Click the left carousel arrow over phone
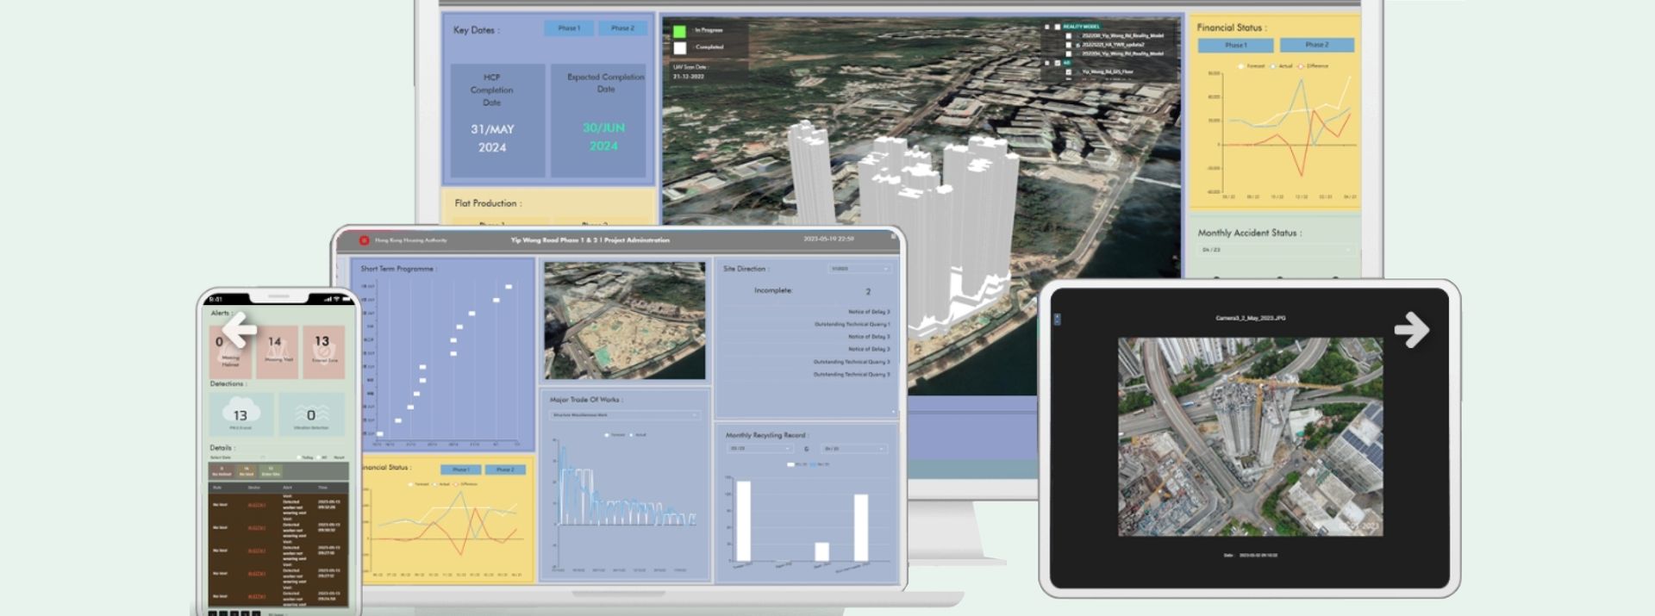This screenshot has width=1655, height=616. click(239, 329)
